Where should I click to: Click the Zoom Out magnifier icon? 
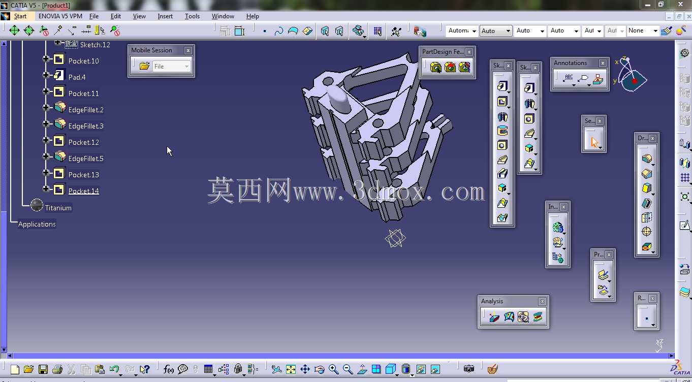pos(348,369)
